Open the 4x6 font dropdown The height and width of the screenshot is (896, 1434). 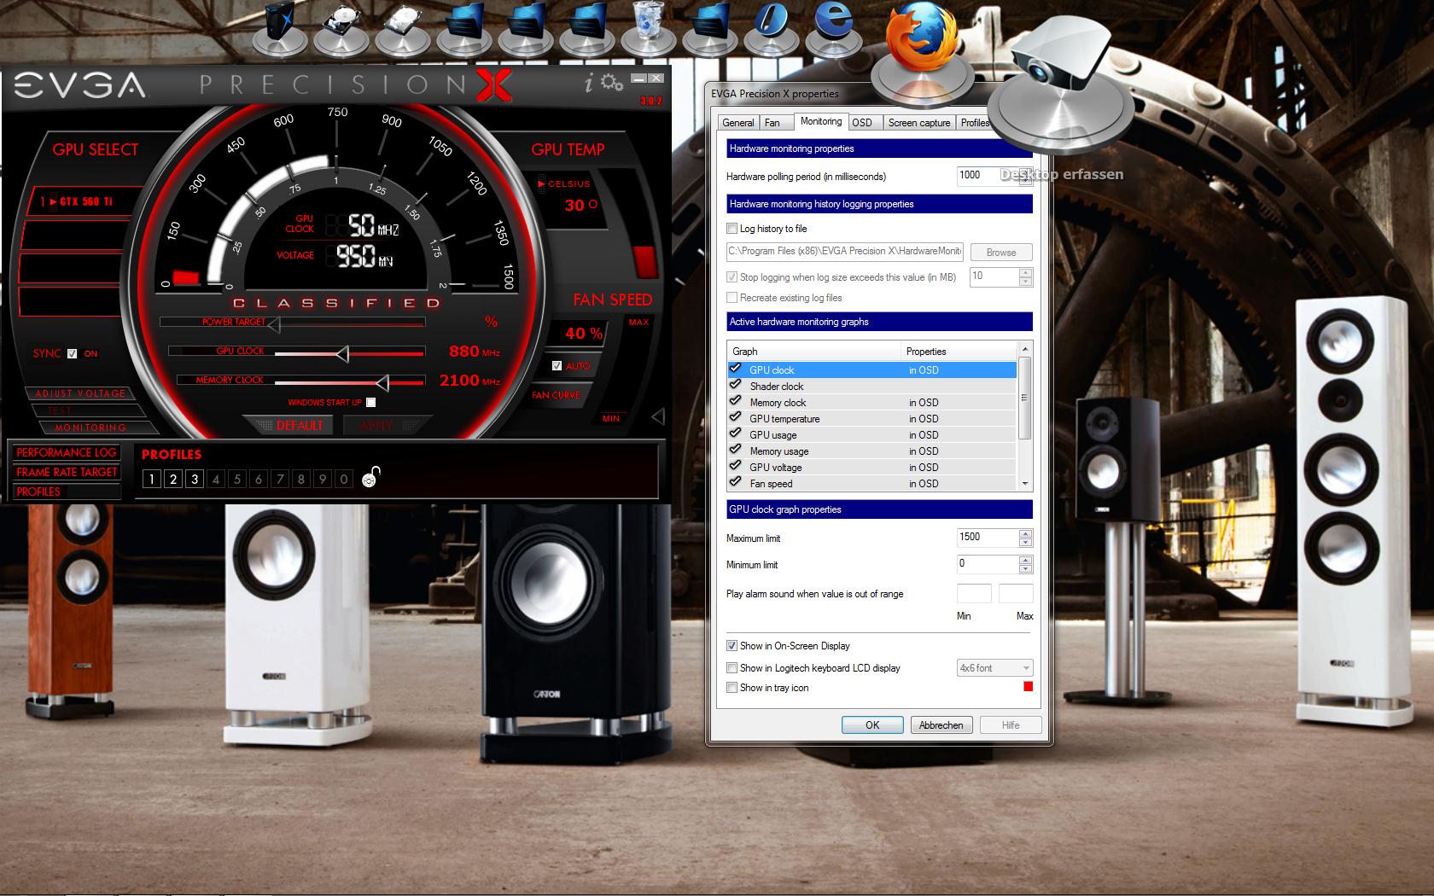pyautogui.click(x=994, y=668)
